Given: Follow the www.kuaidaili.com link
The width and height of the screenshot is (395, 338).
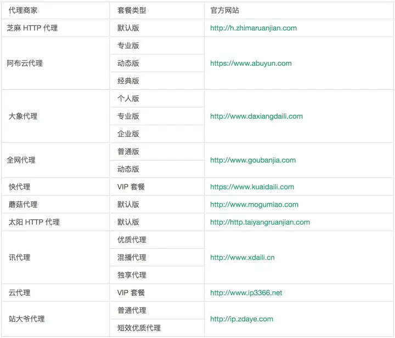Looking at the screenshot, I should click(x=252, y=187).
